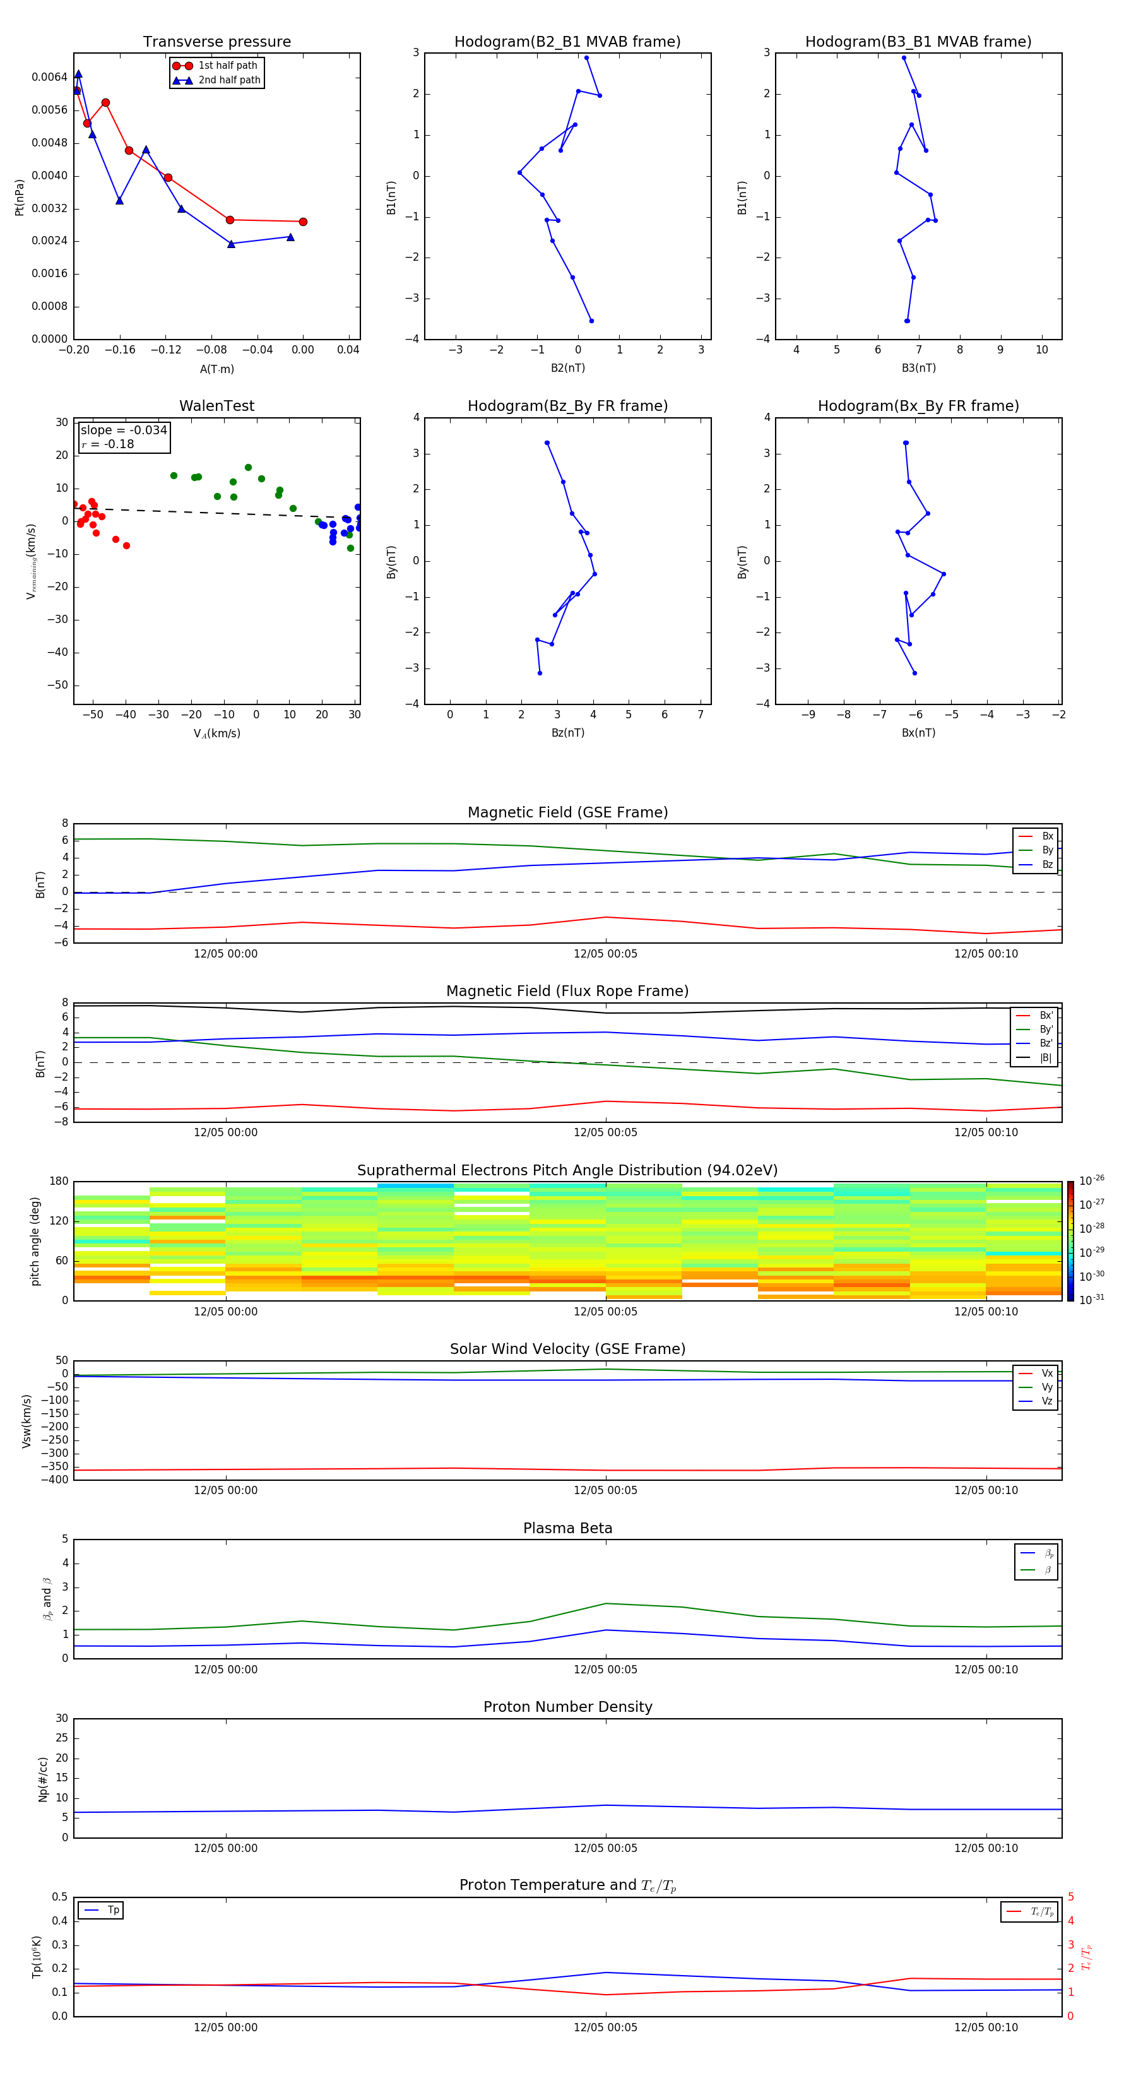Image resolution: width=1136 pixels, height=2083 pixels.
Task: Click the red Te/Tp right-hand axis label
Action: coord(1087,1957)
